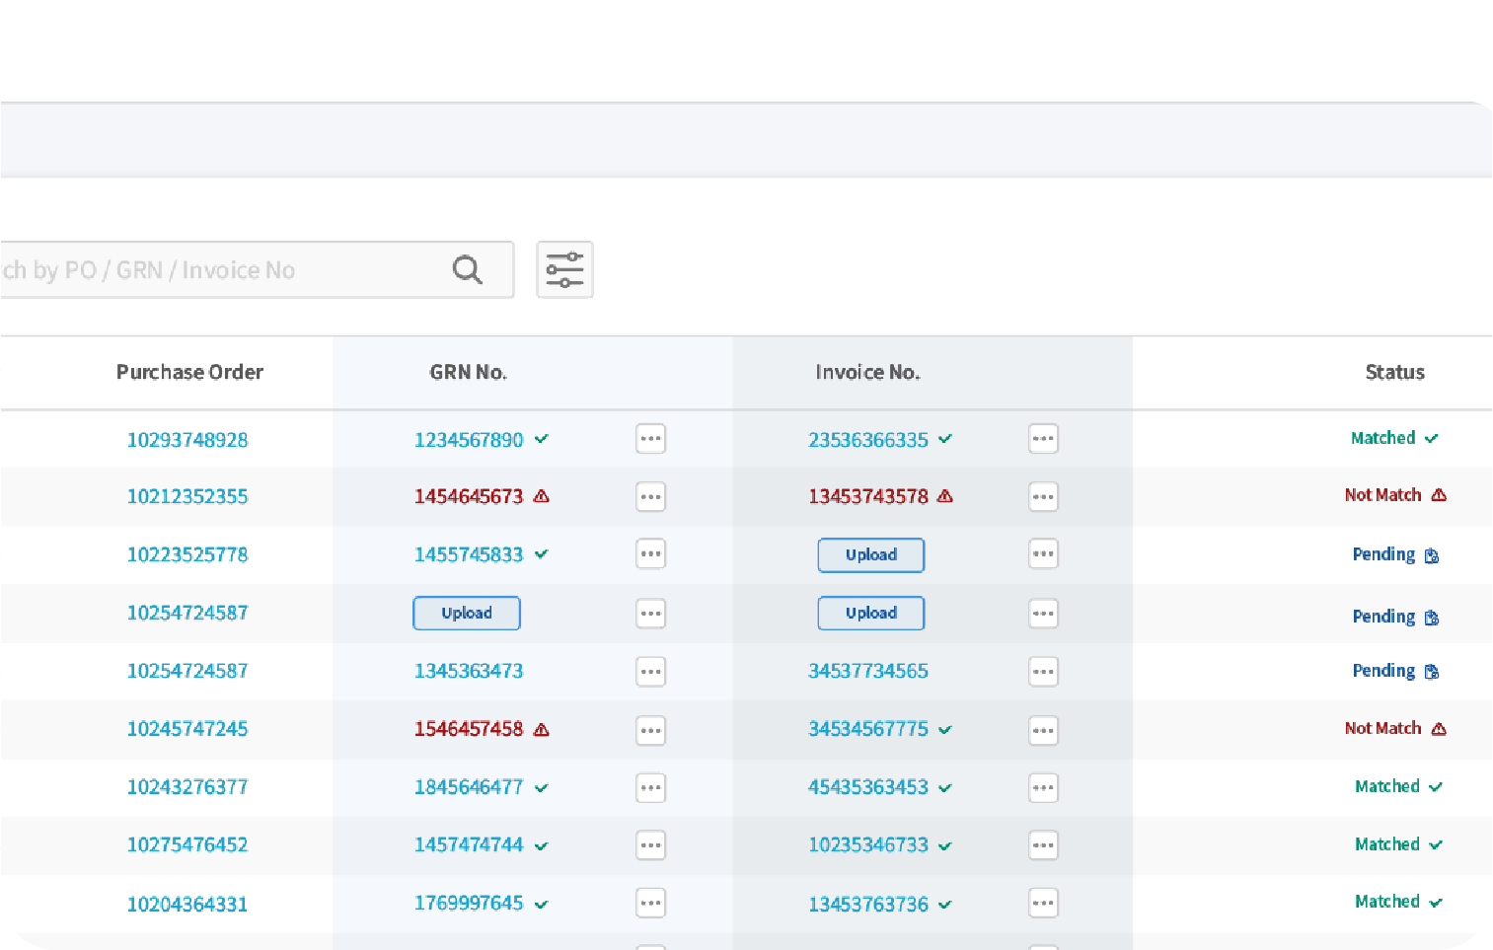
Task: Click warning icon beside GRN 1546457458
Action: click(x=541, y=730)
